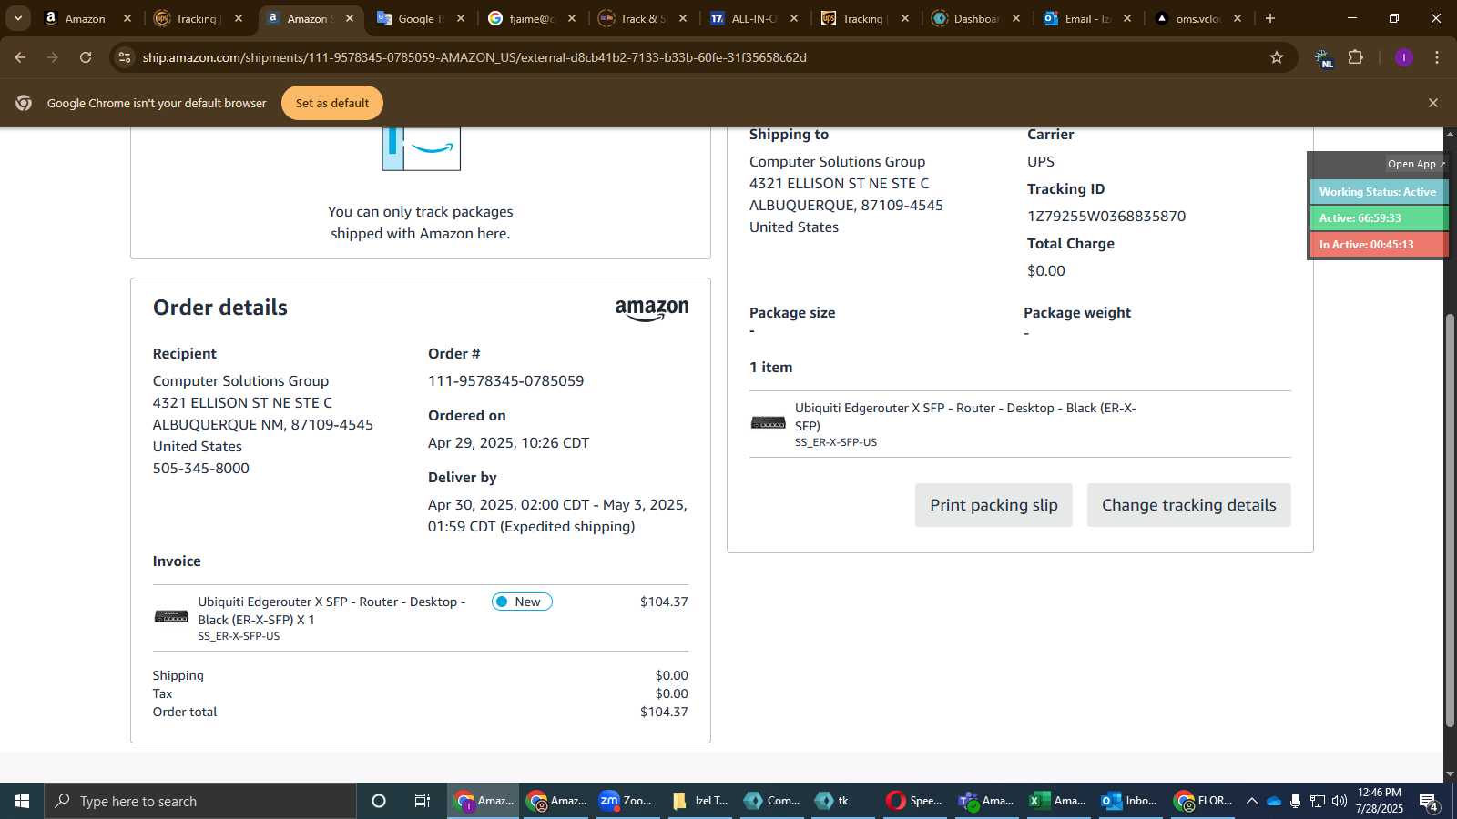
Task: Switch to the Track & Ship tab
Action: click(x=643, y=18)
